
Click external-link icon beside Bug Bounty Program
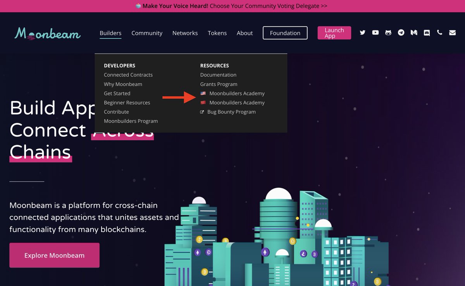tap(202, 112)
